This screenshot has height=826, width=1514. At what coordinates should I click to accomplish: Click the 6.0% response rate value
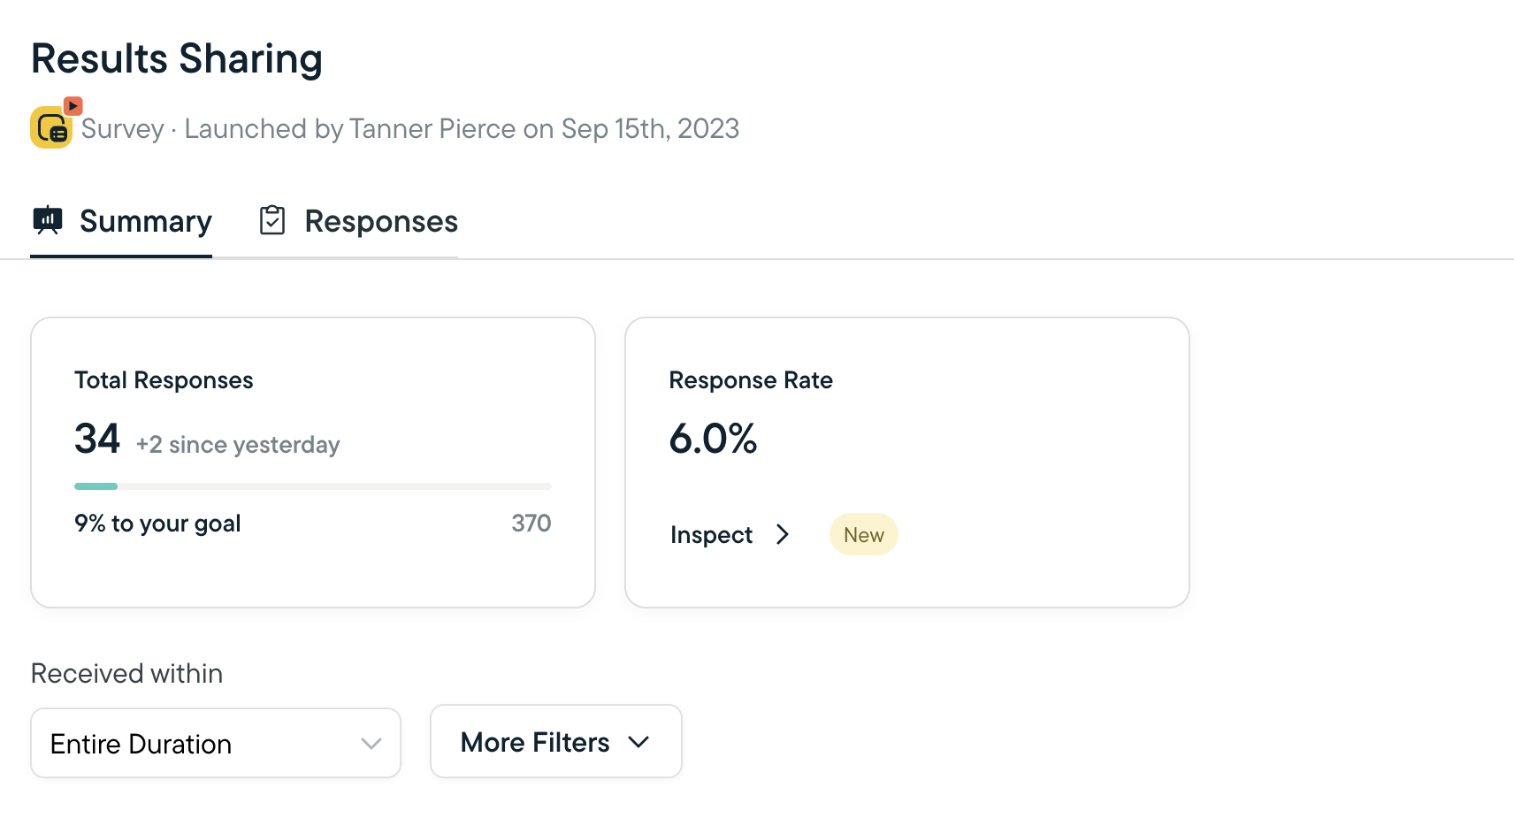713,440
